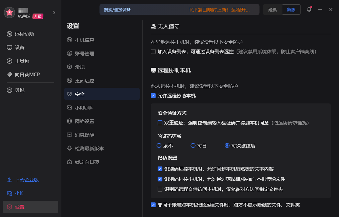Click the 无人值守 person icon in the heading
Image resolution: width=339 pixels, height=217 pixels.
[154, 26]
